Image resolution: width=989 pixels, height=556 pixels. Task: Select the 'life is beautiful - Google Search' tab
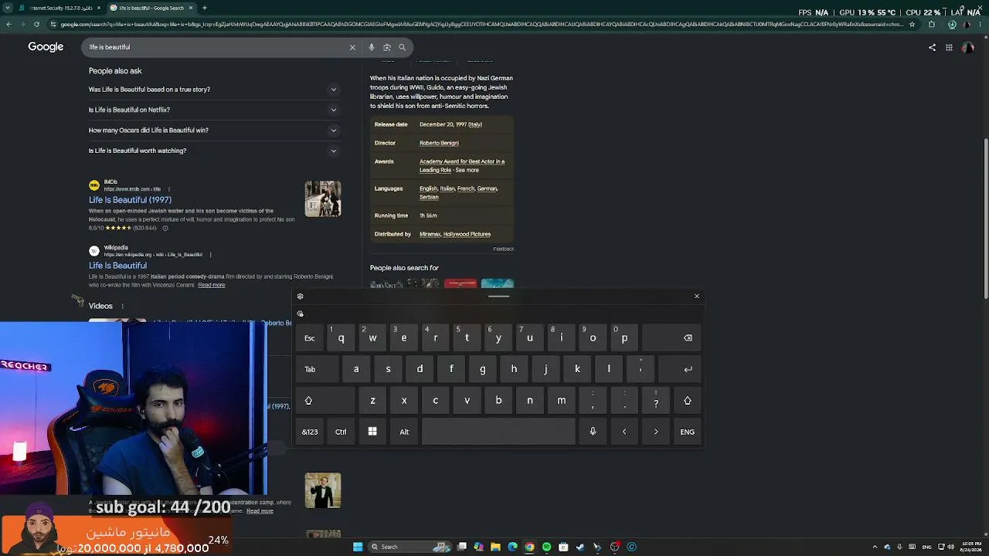tap(152, 8)
